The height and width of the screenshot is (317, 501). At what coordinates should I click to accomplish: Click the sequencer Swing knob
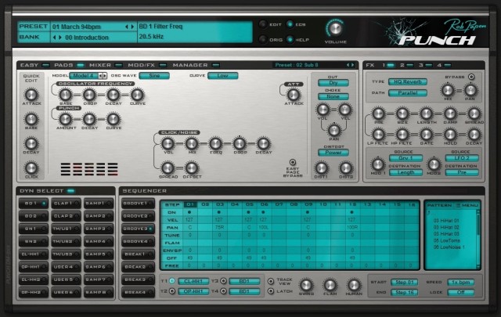307,285
